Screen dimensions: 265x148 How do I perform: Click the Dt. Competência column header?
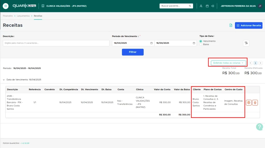(69, 90)
